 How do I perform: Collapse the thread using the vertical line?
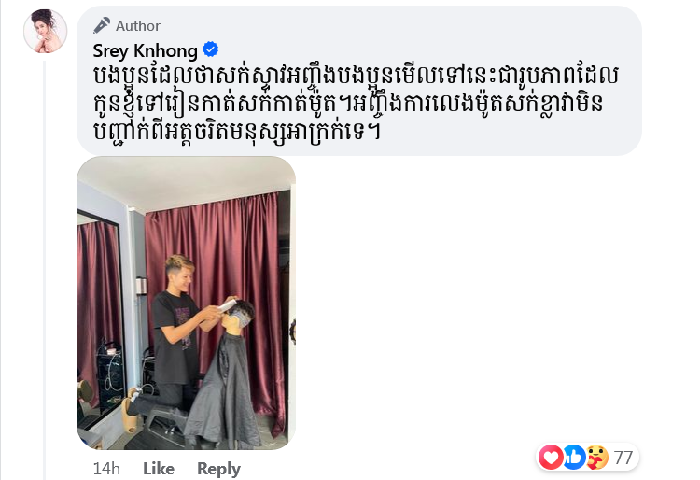(x=44, y=270)
